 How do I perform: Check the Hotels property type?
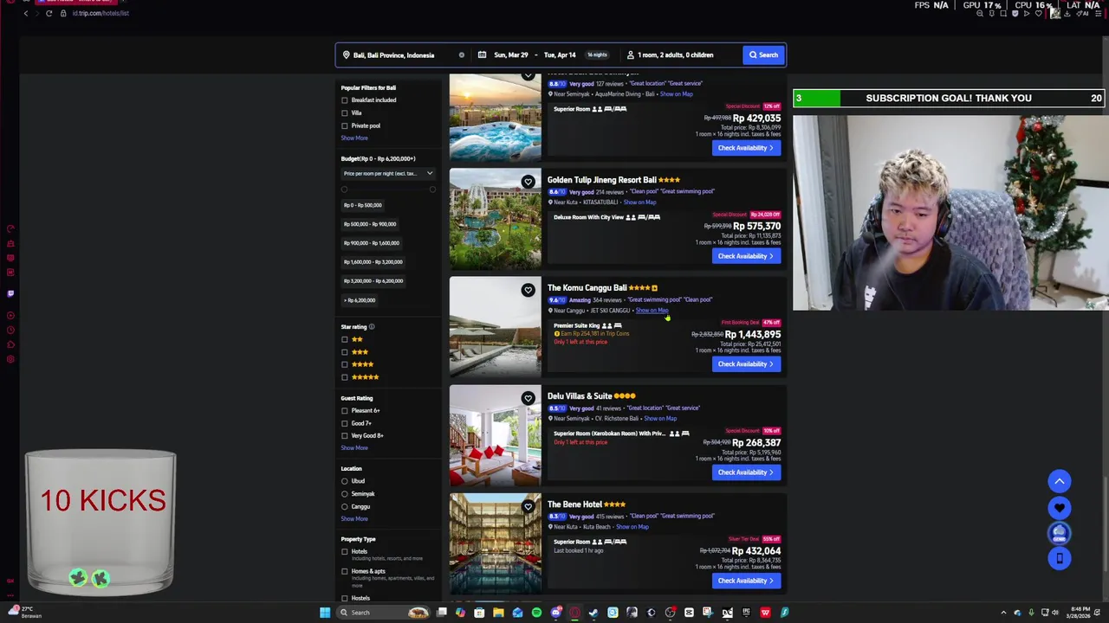click(x=345, y=551)
